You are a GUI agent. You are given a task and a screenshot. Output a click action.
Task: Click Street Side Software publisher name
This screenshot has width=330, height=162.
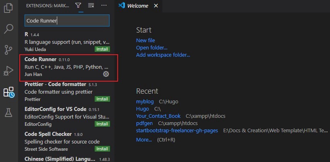46,149
